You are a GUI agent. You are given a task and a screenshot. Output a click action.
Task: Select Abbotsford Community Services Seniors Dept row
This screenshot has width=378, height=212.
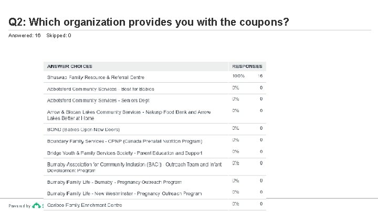(98, 100)
